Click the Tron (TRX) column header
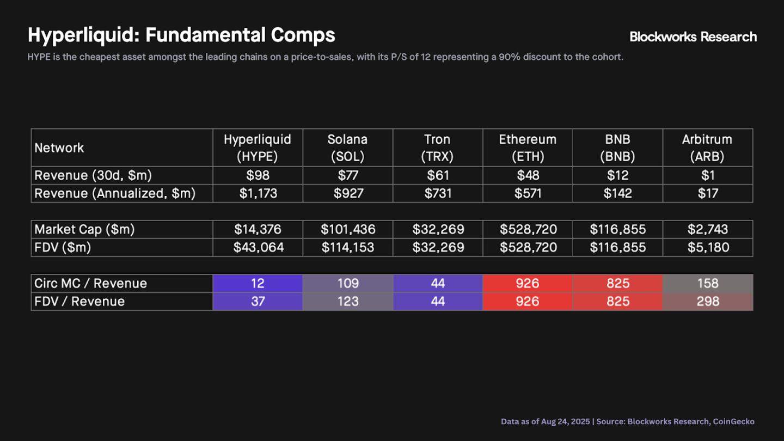The image size is (784, 441). pyautogui.click(x=437, y=148)
